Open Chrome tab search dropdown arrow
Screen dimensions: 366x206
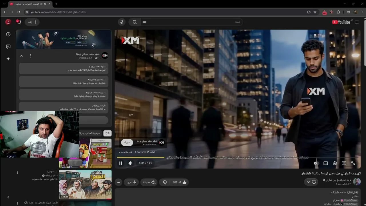(x=4, y=4)
